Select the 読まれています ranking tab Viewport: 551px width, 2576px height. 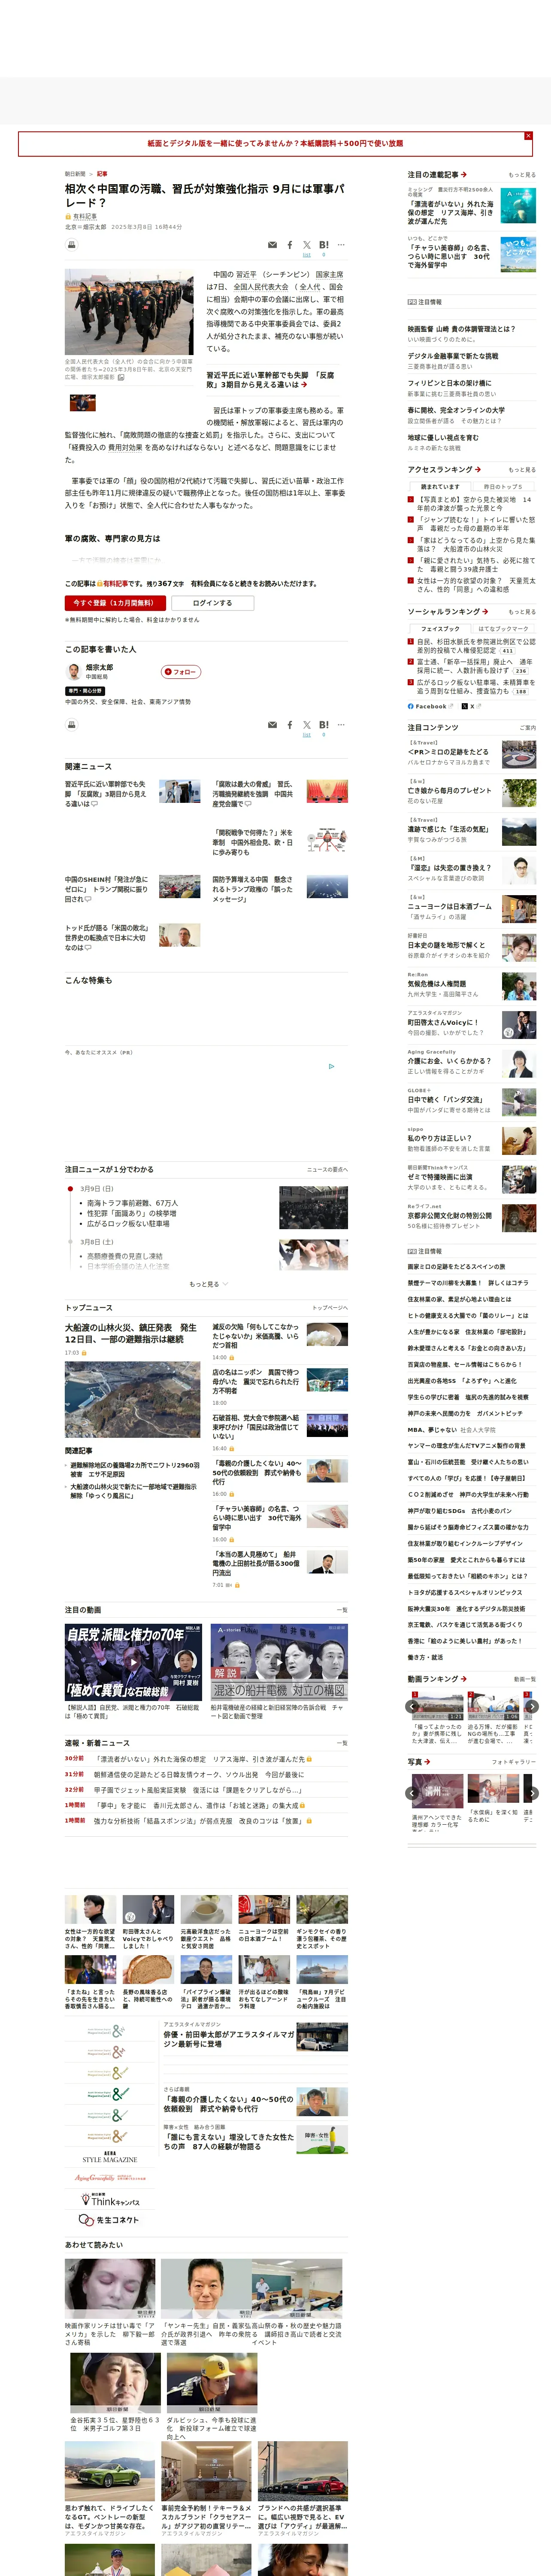(x=440, y=487)
